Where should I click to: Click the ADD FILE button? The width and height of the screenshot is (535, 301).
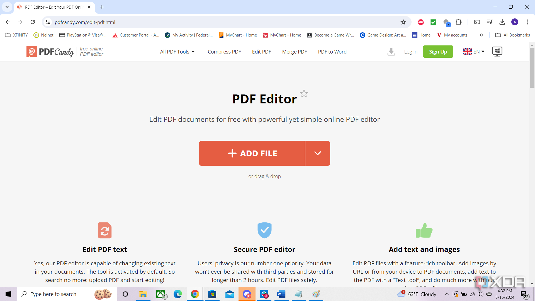tap(252, 153)
